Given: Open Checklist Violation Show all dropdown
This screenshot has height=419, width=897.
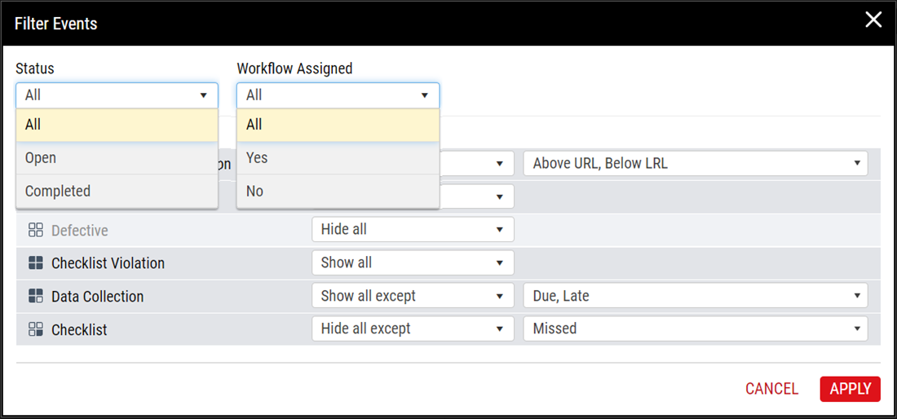Looking at the screenshot, I should (413, 263).
